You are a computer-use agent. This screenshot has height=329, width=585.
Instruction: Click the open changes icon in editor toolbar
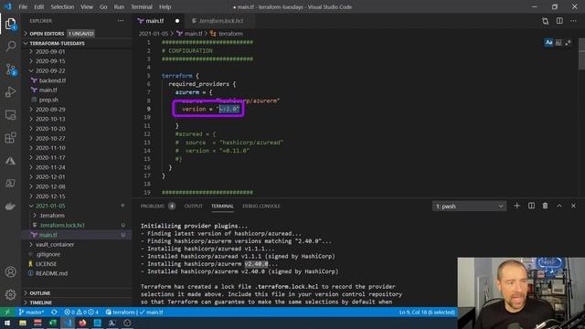[x=545, y=21]
